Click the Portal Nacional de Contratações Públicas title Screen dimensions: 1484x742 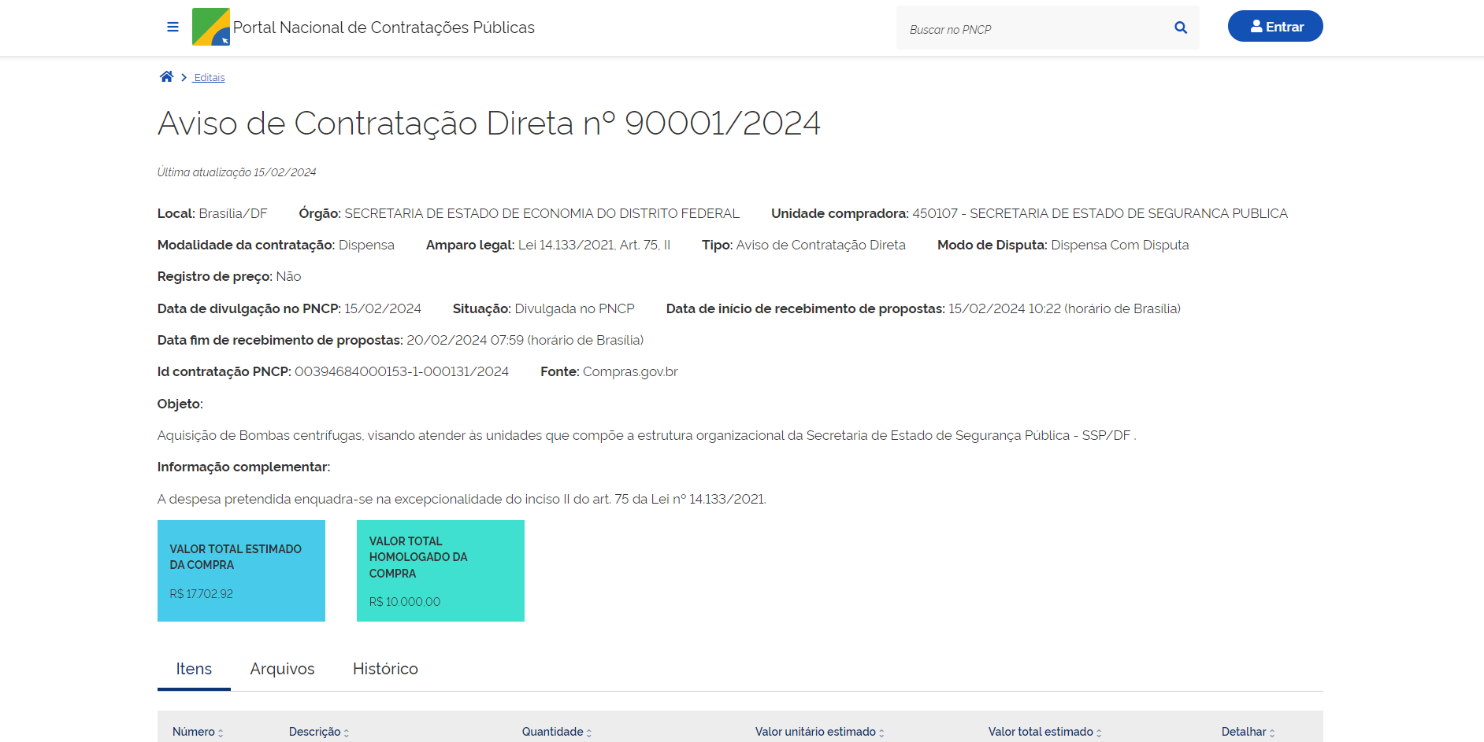[x=384, y=28]
